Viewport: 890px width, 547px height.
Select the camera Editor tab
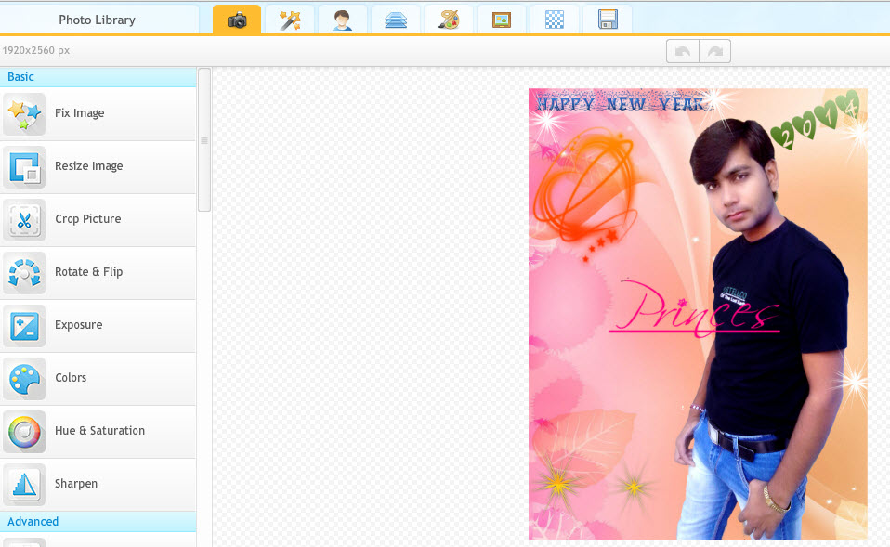236,19
